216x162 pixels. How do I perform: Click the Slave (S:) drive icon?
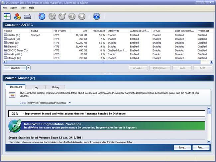pyautogui.click(x=6, y=46)
